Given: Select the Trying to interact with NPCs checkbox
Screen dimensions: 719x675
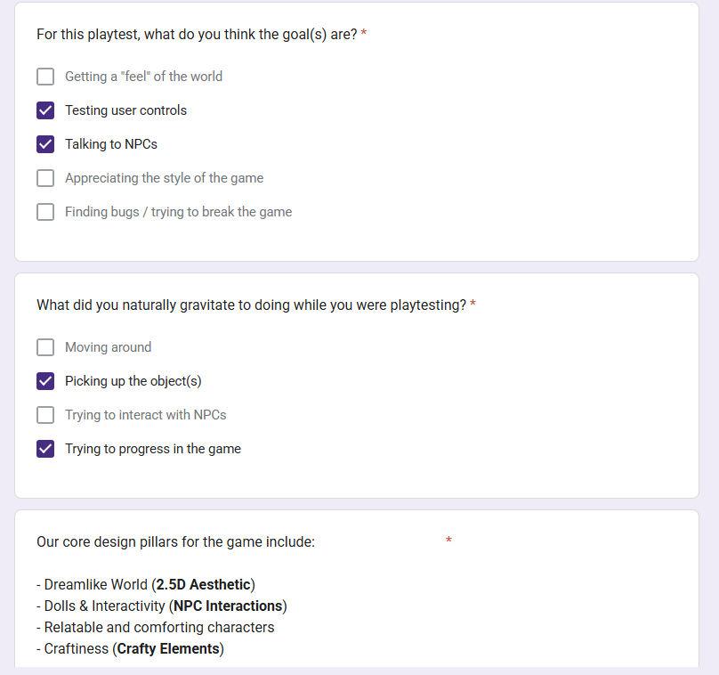Looking at the screenshot, I should pyautogui.click(x=45, y=415).
